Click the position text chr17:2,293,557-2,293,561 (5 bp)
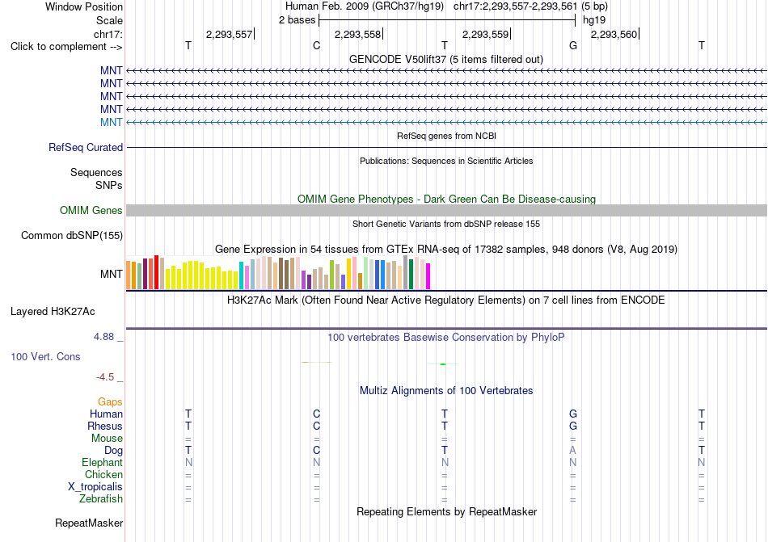 tap(530, 6)
